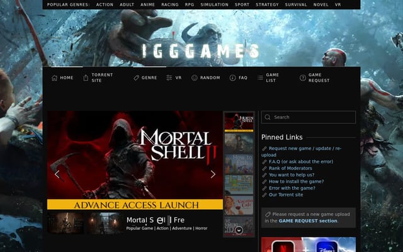The height and width of the screenshot is (252, 403).
Task: Click tag icon in game request notice
Action: pyautogui.click(x=268, y=214)
